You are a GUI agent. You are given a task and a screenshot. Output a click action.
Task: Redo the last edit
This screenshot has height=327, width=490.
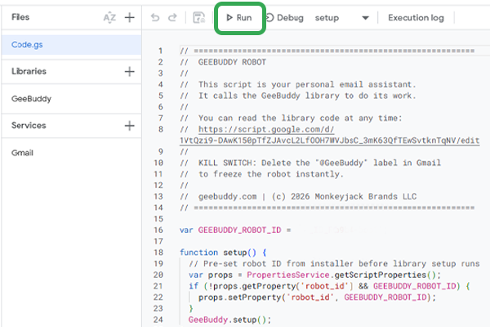[x=172, y=17]
